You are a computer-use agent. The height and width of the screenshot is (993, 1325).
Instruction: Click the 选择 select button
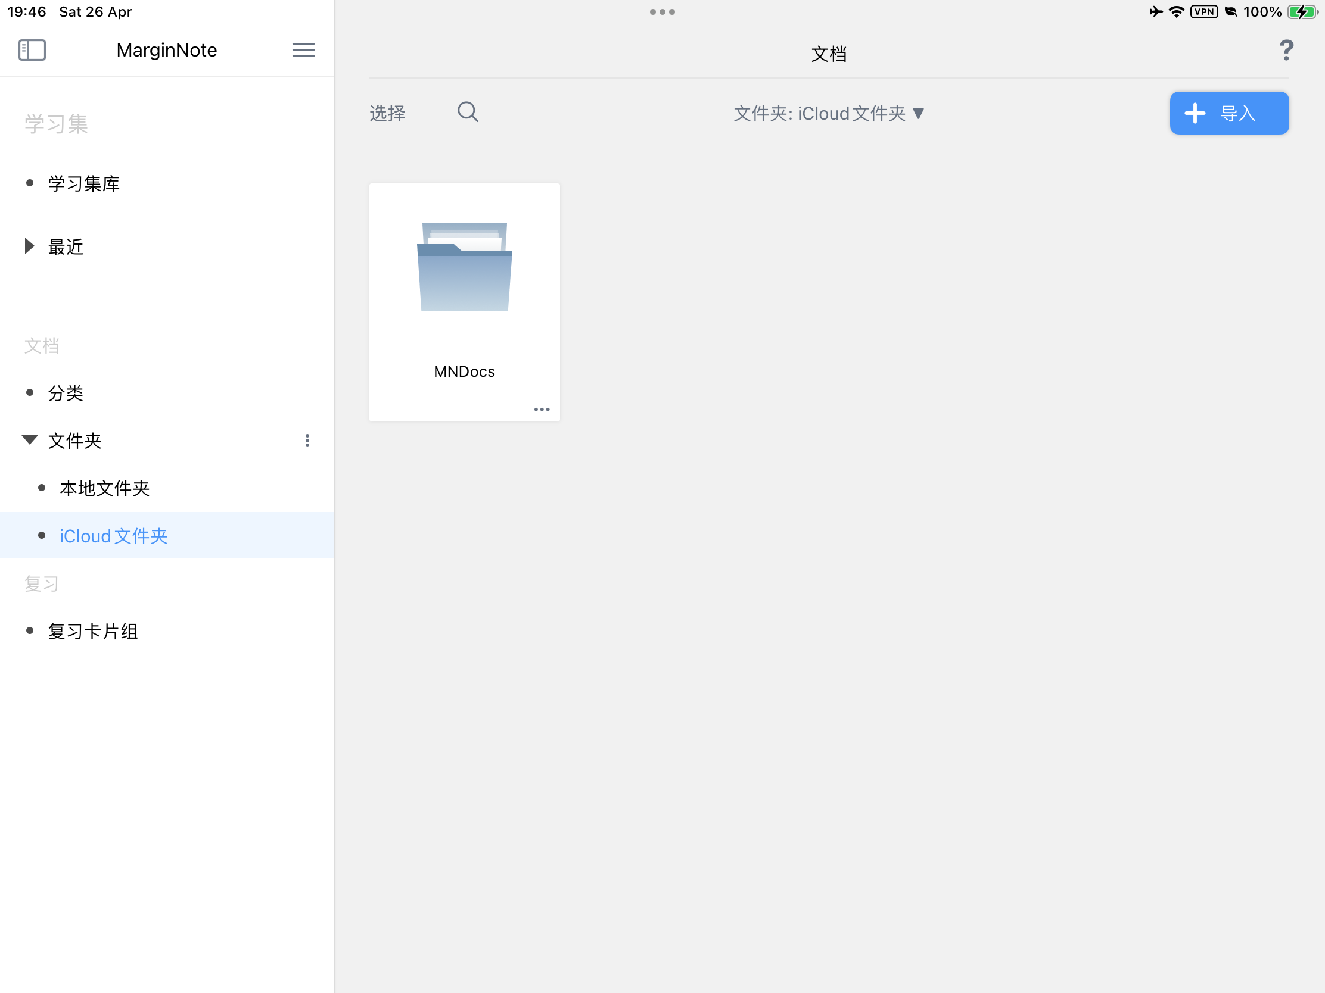point(388,113)
